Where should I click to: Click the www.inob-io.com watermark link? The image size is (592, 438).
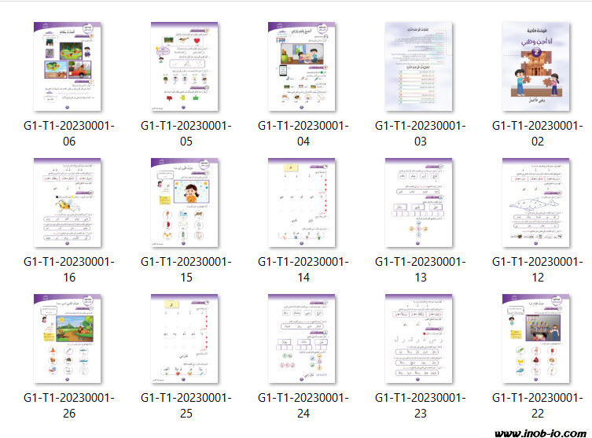[x=540, y=432]
